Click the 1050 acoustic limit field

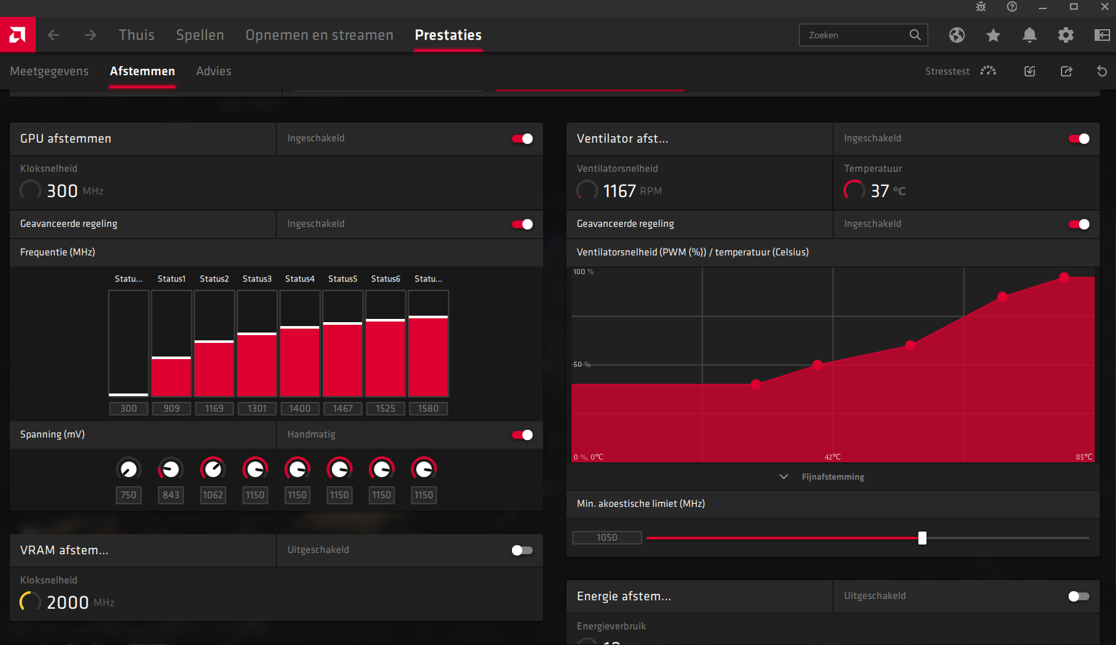click(x=607, y=537)
